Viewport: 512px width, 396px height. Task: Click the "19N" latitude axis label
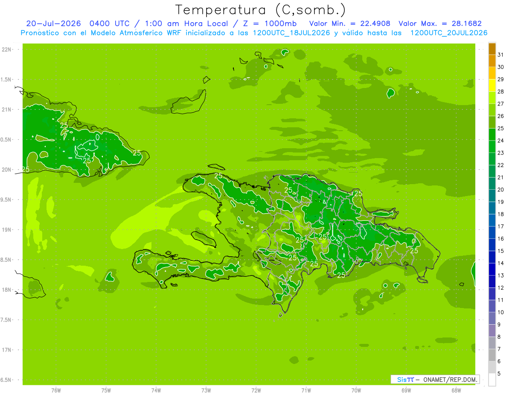[x=7, y=230]
